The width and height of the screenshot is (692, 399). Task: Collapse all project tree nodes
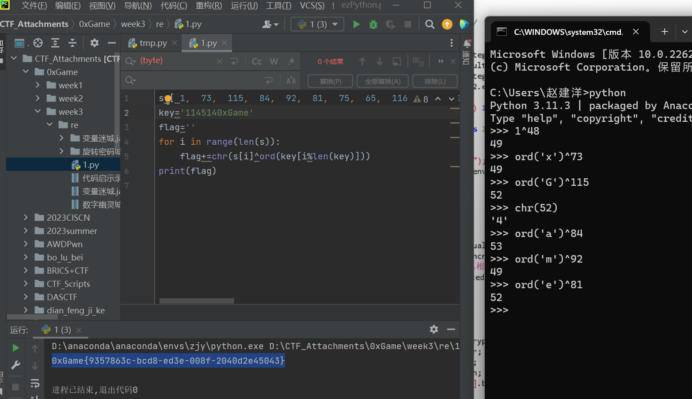pyautogui.click(x=72, y=43)
